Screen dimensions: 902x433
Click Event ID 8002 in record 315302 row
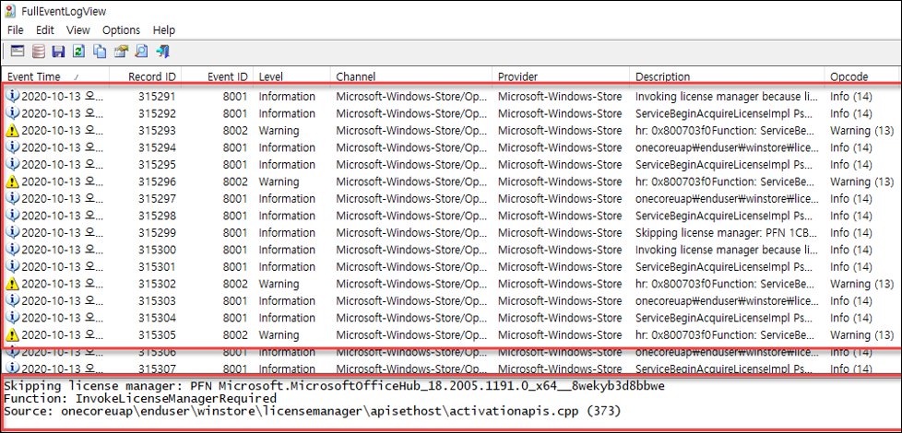pyautogui.click(x=236, y=284)
